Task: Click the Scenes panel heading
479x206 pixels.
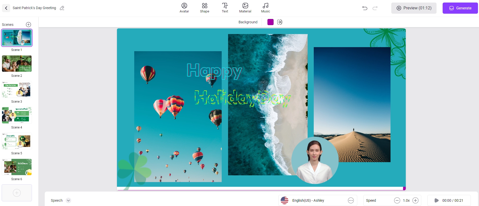Action: (8, 25)
